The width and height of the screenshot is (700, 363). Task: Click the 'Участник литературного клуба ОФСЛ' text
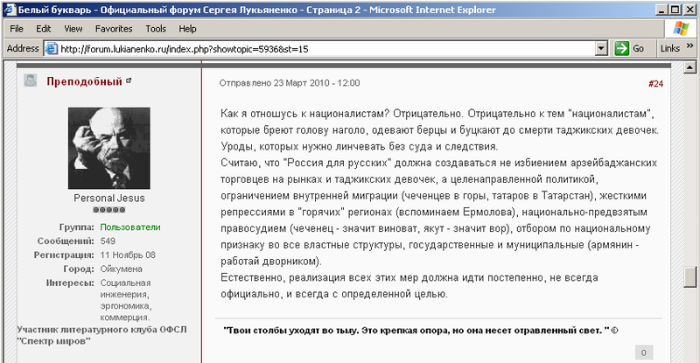[101, 330]
